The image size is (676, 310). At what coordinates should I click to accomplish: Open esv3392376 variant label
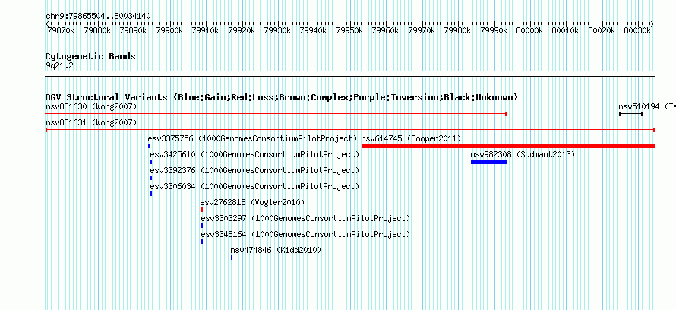point(254,171)
